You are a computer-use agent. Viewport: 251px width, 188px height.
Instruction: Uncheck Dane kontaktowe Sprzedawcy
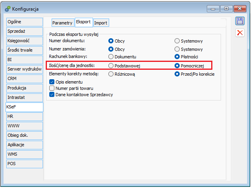52,94
